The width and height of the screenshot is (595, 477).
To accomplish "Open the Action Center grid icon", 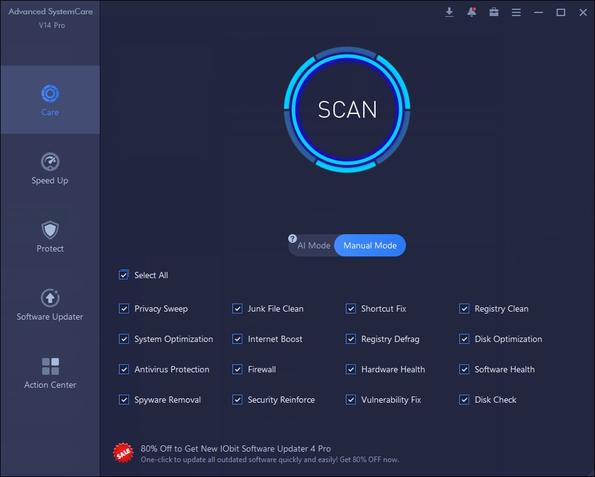I will point(50,366).
